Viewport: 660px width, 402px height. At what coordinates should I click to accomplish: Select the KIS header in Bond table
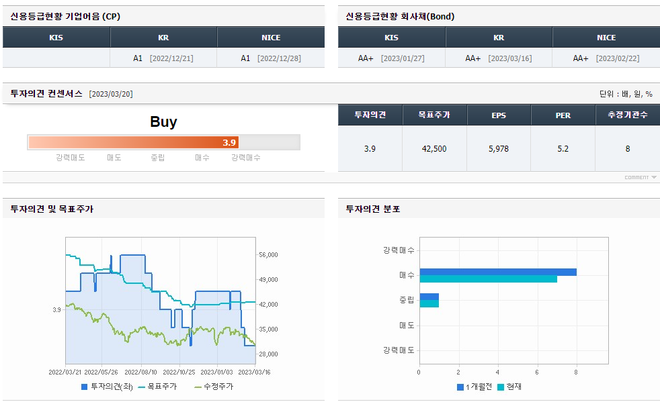click(x=391, y=38)
